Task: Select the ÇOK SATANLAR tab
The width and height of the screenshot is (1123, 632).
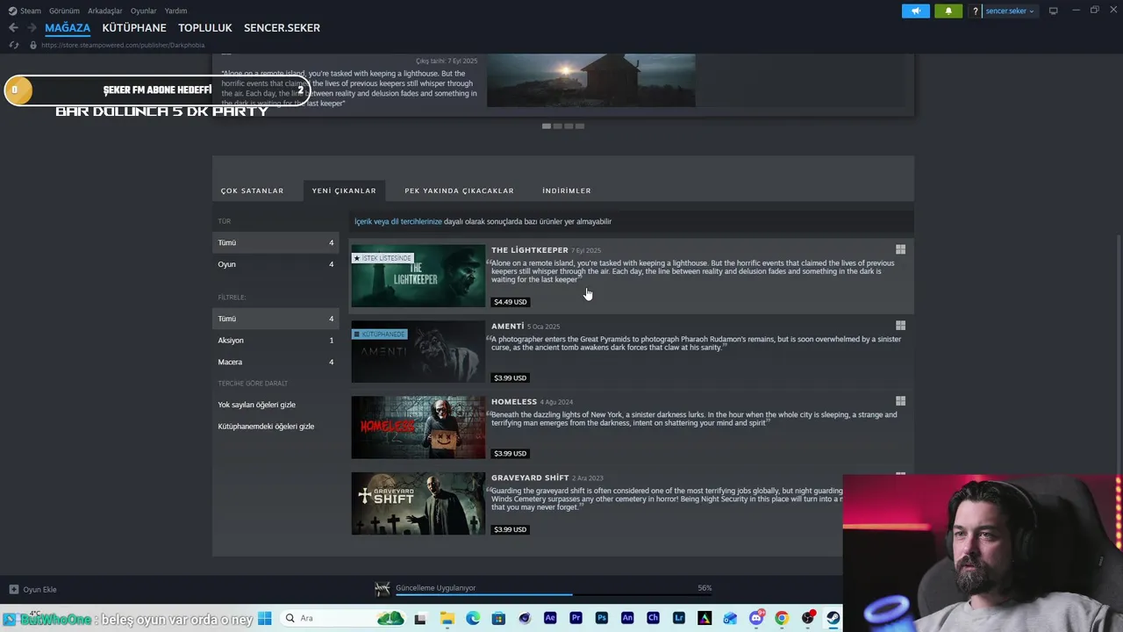Action: pyautogui.click(x=252, y=190)
